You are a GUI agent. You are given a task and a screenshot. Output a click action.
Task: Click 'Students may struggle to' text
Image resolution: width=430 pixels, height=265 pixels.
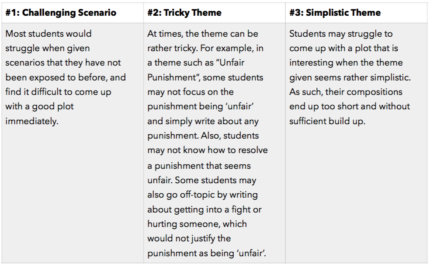[341, 34]
